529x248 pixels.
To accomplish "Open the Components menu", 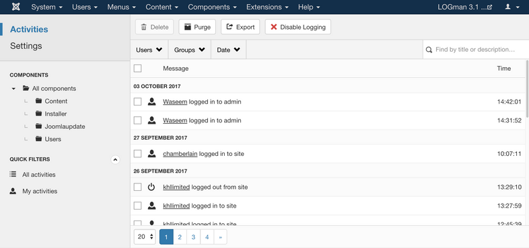I will click(212, 7).
